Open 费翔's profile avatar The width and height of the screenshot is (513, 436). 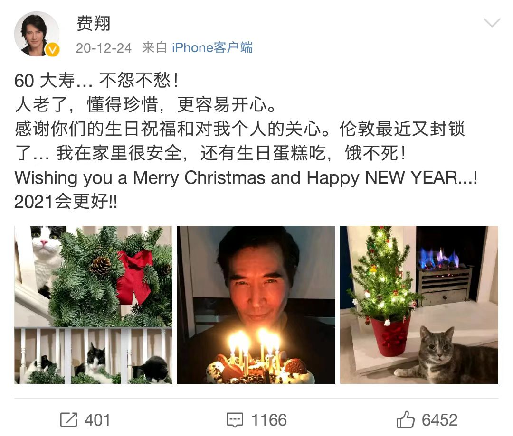37,34
